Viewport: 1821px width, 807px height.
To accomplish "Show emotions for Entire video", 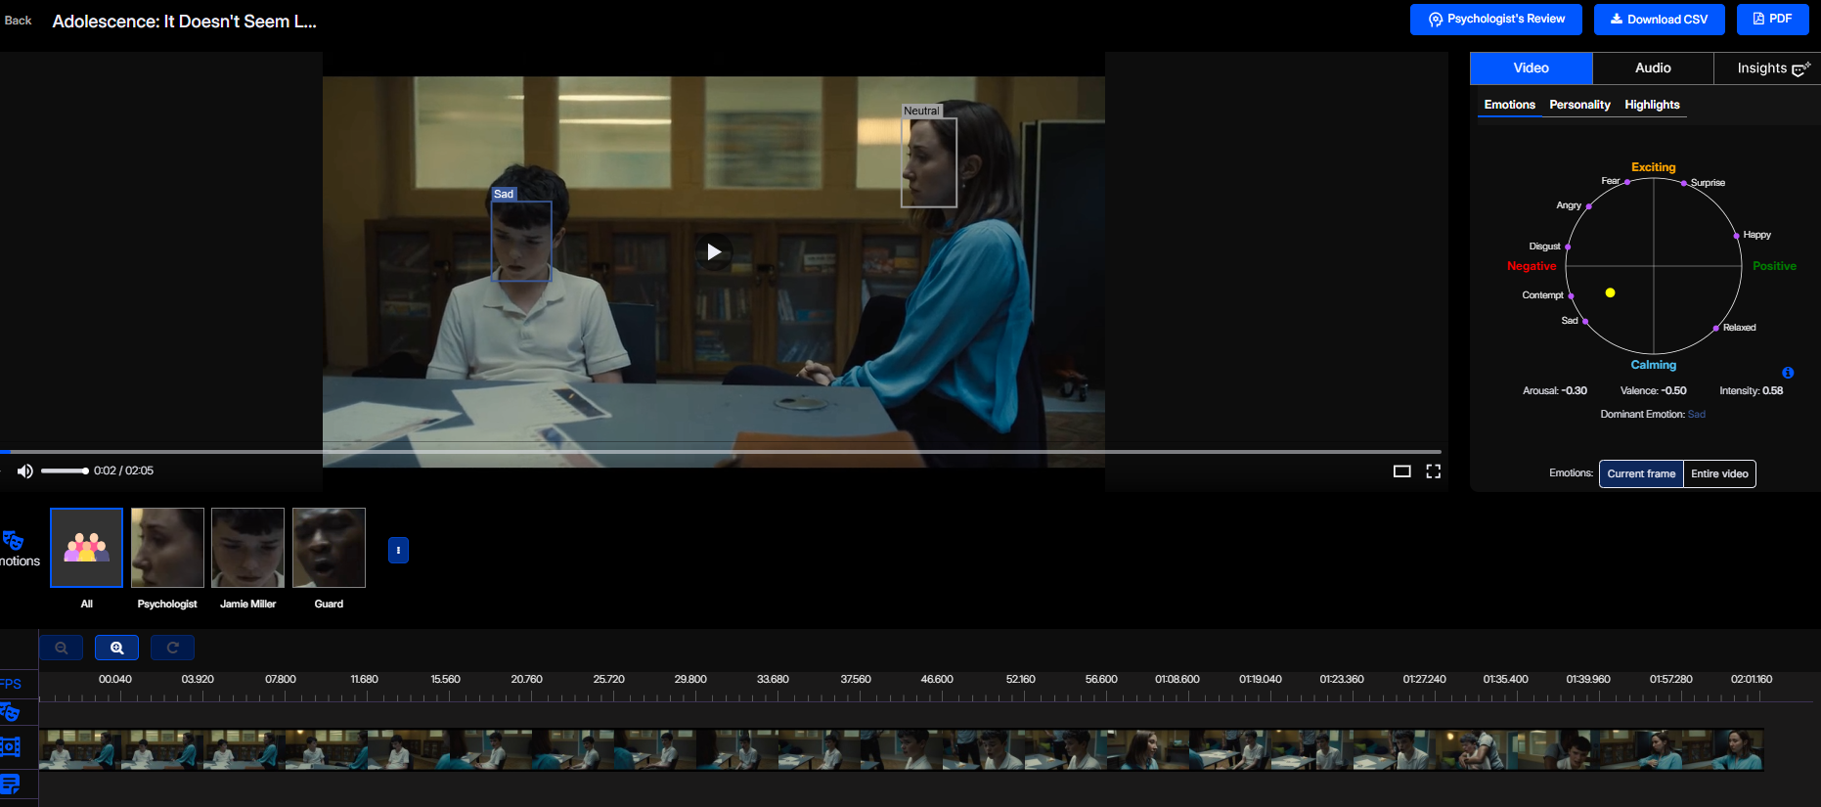I will [x=1719, y=473].
